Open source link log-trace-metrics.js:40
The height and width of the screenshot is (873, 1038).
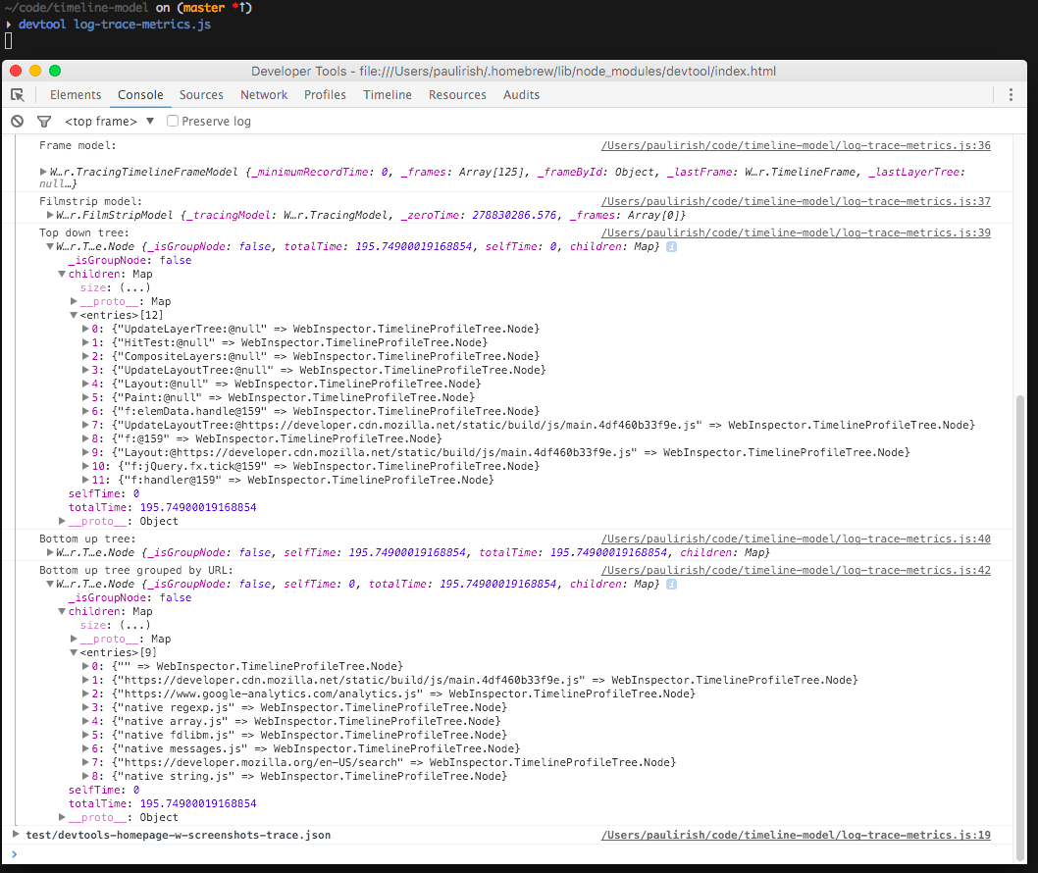(796, 539)
